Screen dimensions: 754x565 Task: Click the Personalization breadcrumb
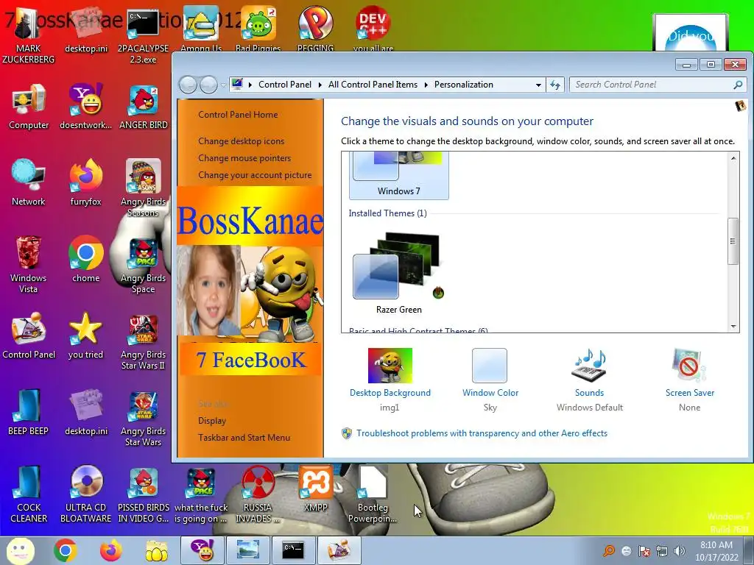coord(464,85)
